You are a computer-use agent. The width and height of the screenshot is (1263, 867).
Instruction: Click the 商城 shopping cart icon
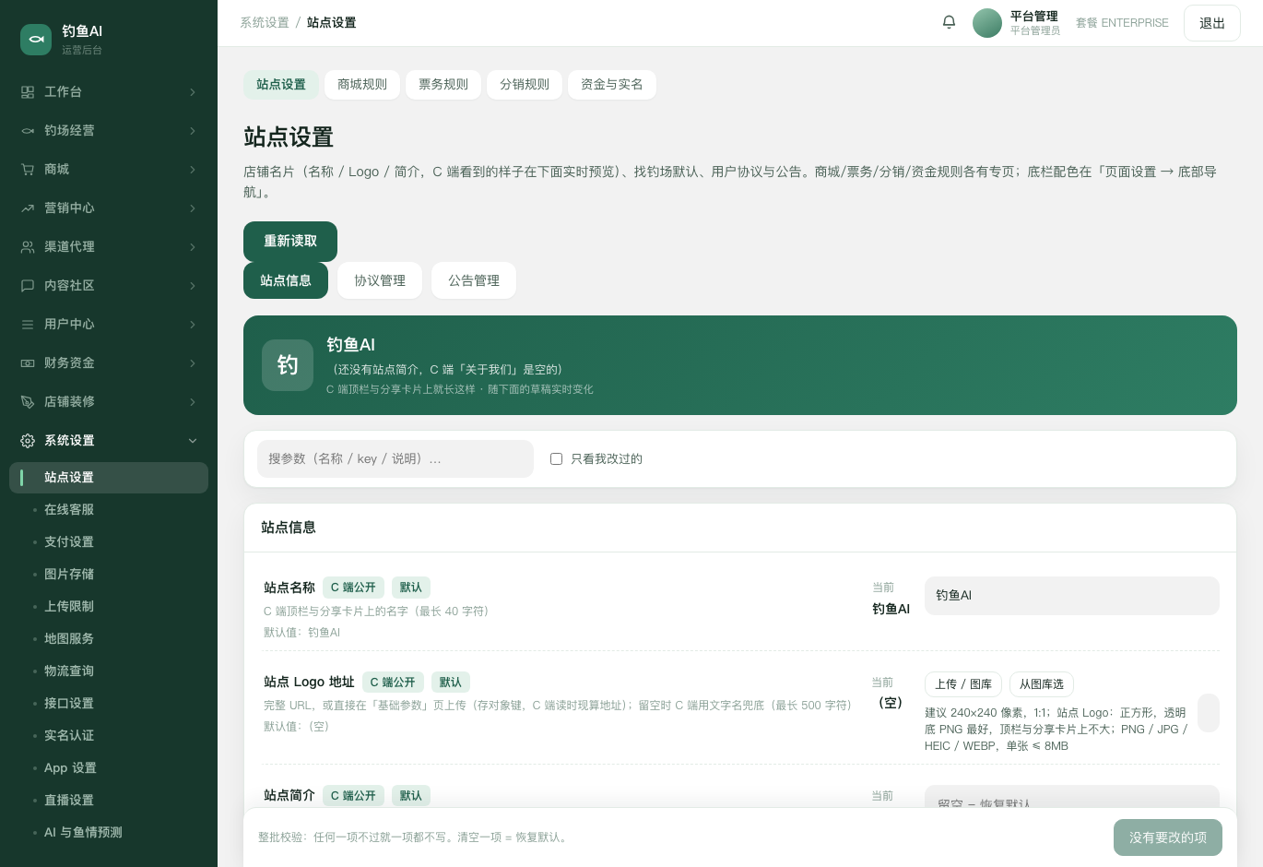(28, 170)
